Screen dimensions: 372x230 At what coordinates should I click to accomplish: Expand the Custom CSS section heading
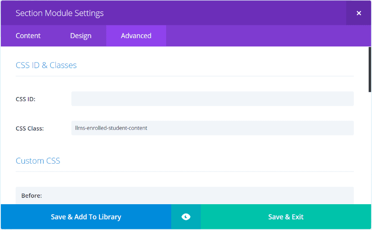(x=38, y=161)
